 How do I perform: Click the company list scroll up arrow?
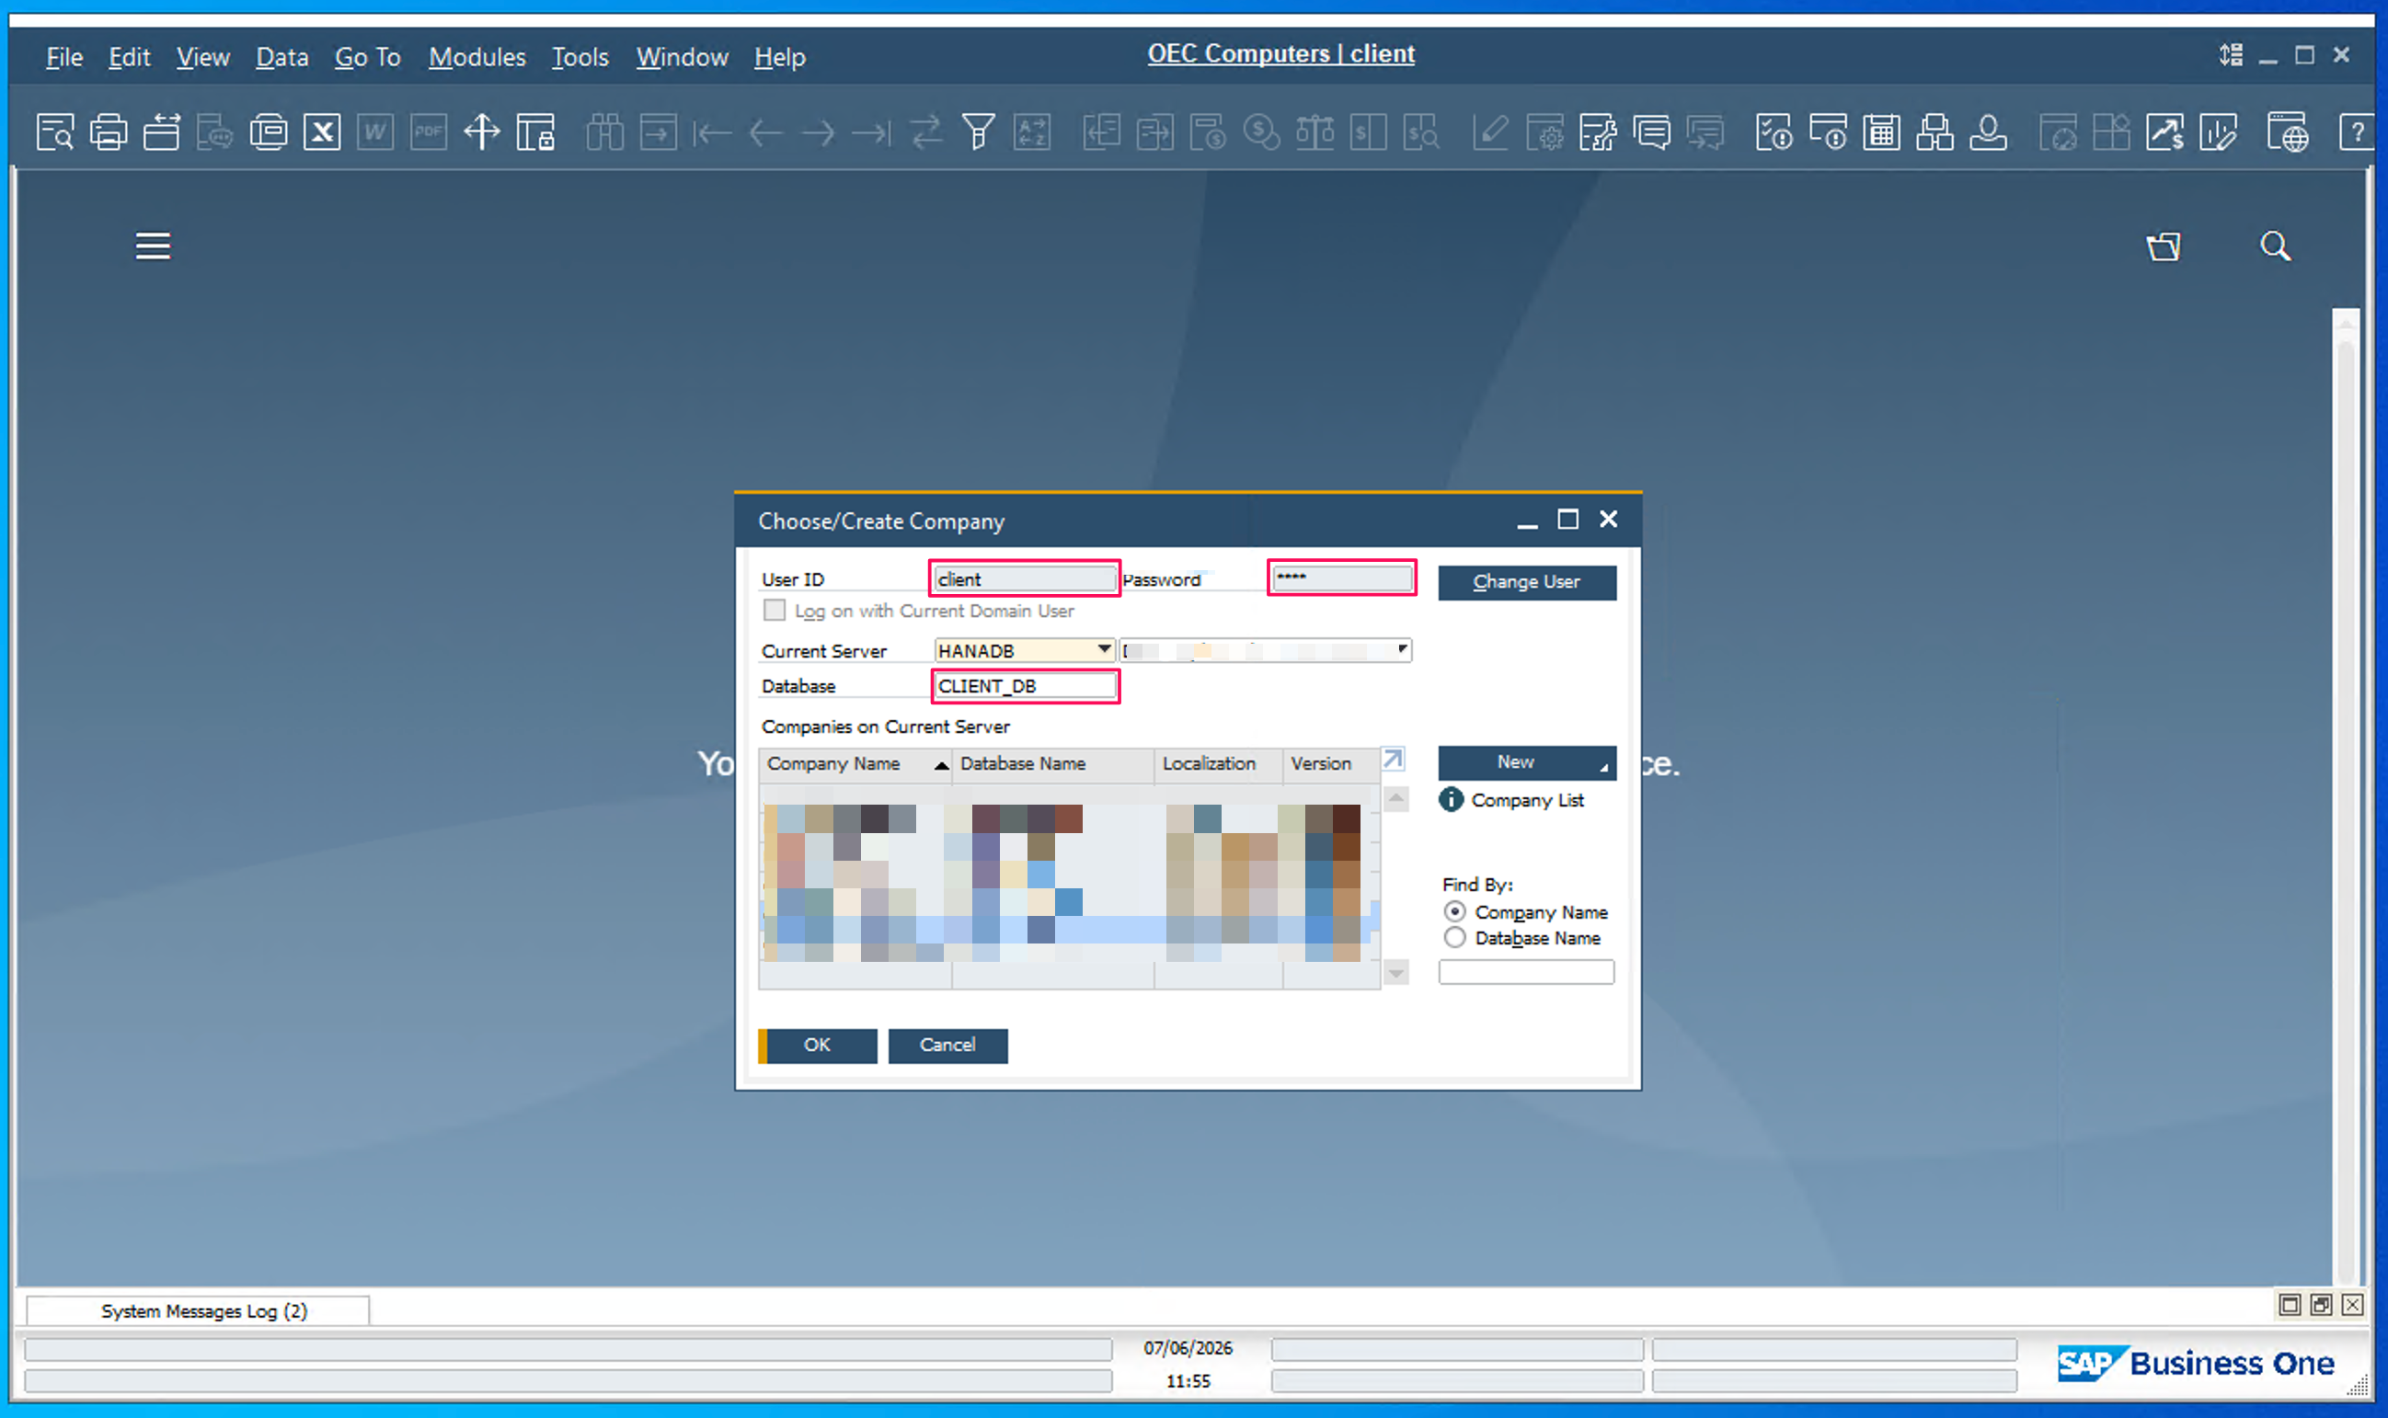coord(1396,798)
